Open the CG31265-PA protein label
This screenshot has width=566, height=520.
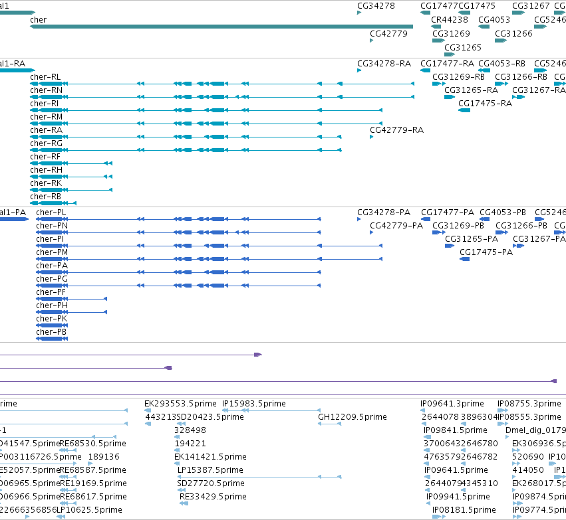click(x=472, y=239)
